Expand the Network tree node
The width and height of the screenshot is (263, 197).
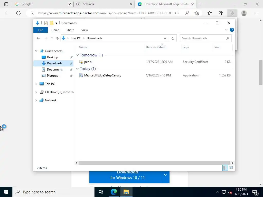36,100
